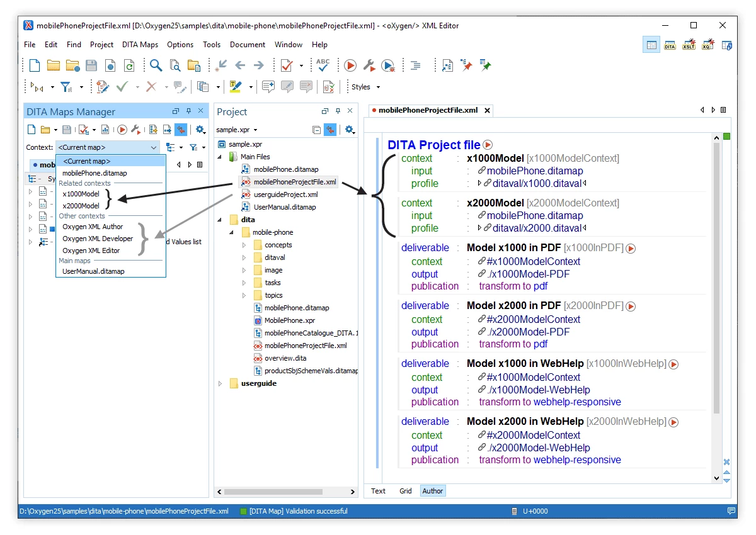Select x1000Model from the Context dropdown list

(81, 194)
